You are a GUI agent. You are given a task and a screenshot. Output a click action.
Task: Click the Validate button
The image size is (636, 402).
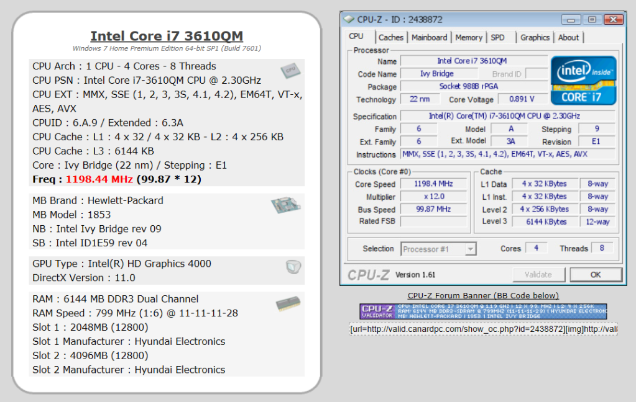538,274
